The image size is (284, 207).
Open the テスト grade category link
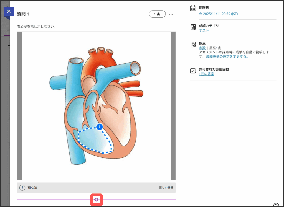pyautogui.click(x=204, y=31)
